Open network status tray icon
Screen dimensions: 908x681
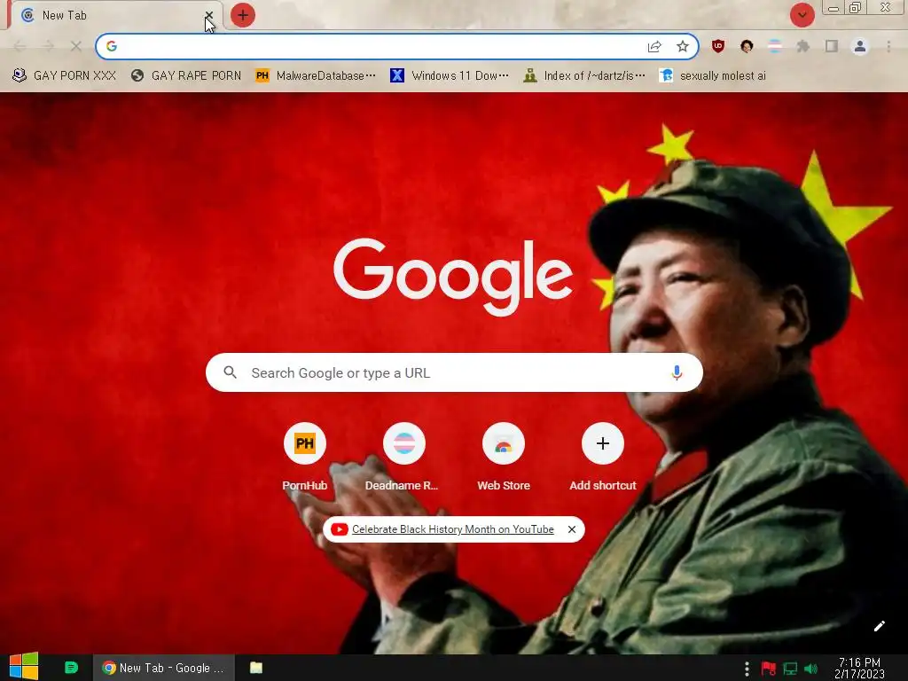click(x=790, y=669)
